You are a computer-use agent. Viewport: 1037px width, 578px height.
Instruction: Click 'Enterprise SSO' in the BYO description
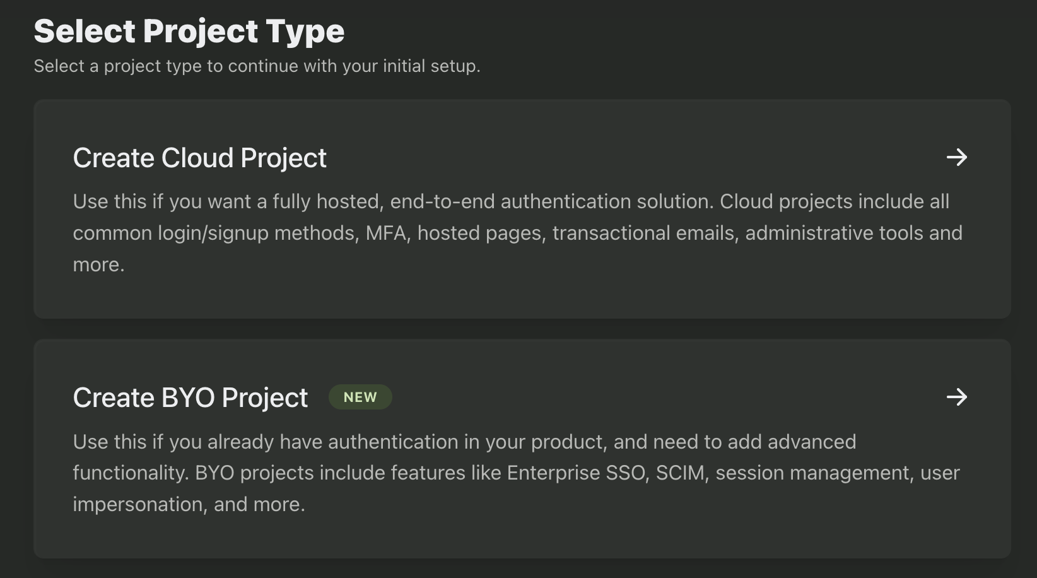tap(577, 473)
